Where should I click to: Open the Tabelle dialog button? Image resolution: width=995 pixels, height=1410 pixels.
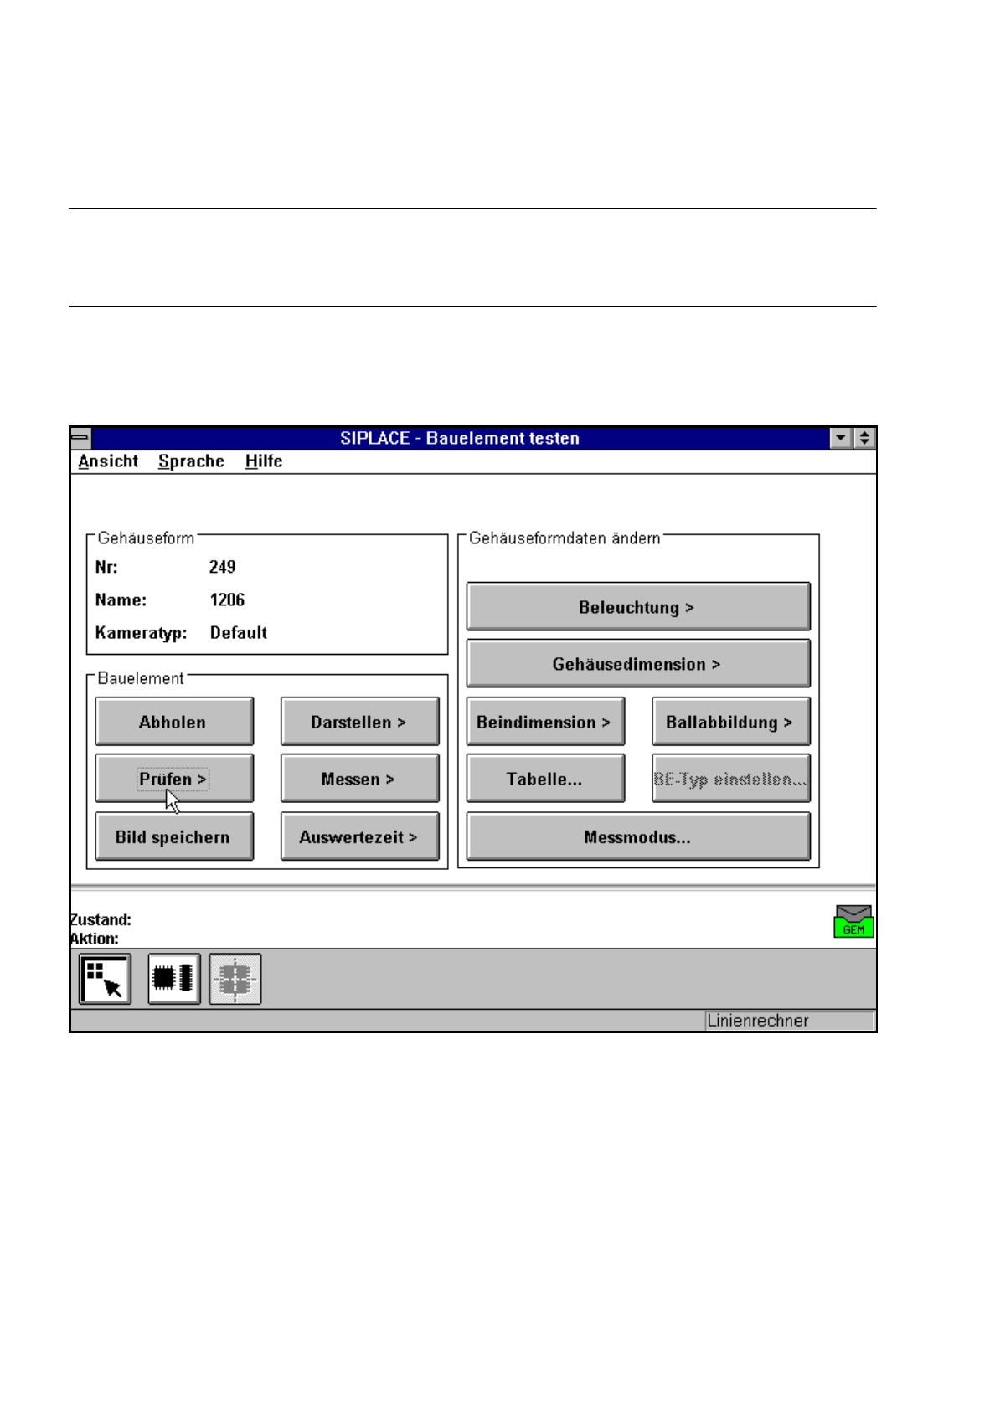(546, 779)
